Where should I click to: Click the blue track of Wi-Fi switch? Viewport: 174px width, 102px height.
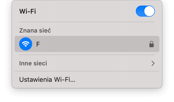pyautogui.click(x=140, y=11)
